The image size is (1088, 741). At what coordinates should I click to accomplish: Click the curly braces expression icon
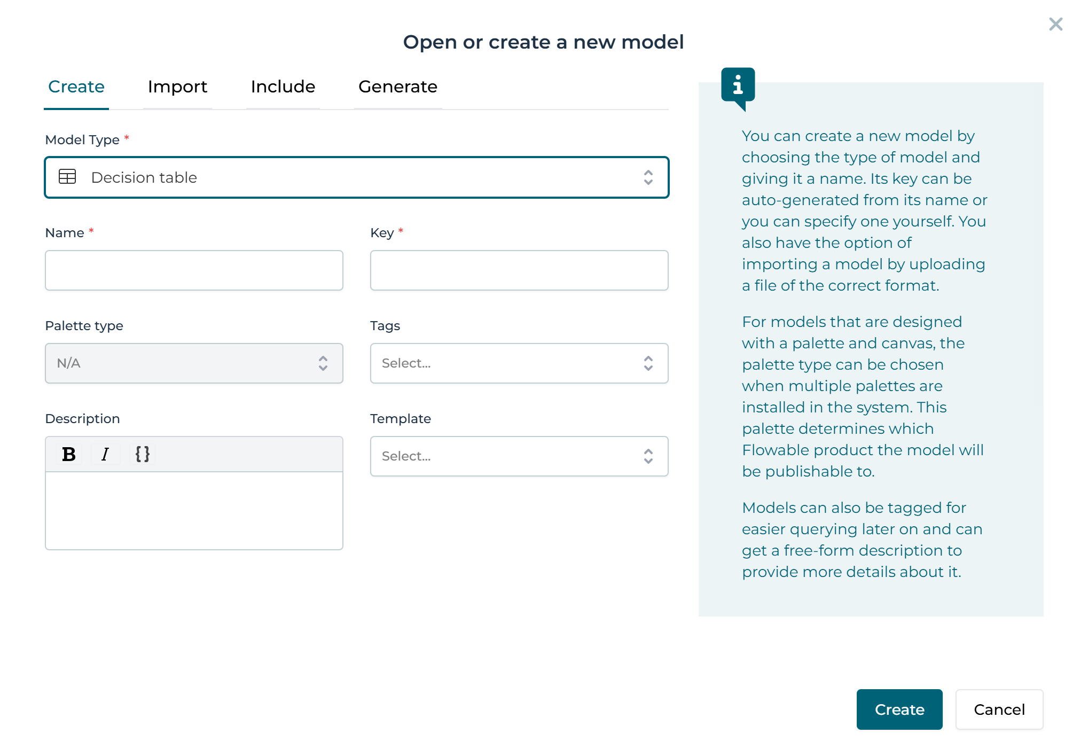click(142, 454)
